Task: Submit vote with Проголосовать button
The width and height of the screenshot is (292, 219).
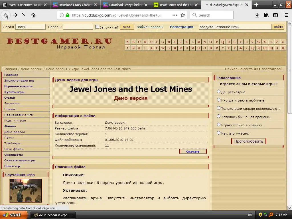Action: (249, 141)
